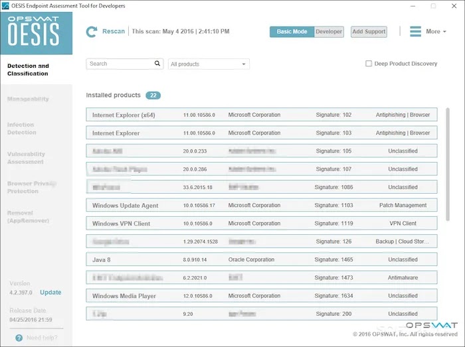Image resolution: width=465 pixels, height=347 pixels.
Task: Click the release date 04/25/2016 21:59
Action: point(31,320)
